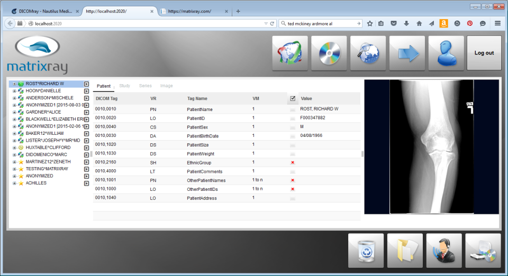Expand the ROST^RICHARD W tree node
The height and width of the screenshot is (276, 508).
14,84
